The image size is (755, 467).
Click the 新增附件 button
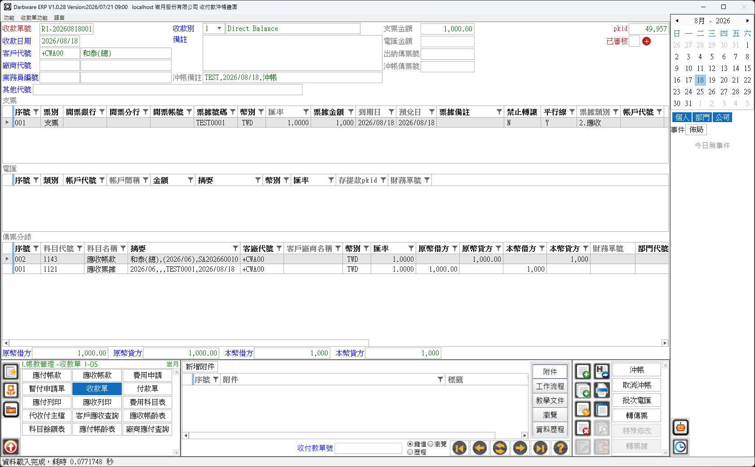coord(200,366)
